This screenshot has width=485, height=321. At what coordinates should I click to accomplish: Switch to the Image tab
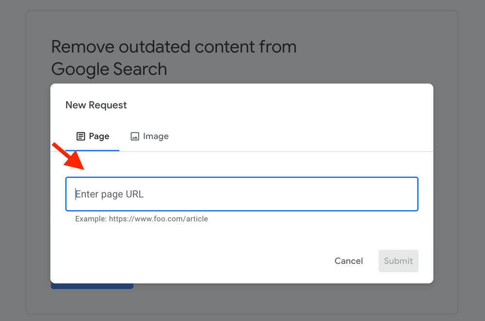click(149, 136)
